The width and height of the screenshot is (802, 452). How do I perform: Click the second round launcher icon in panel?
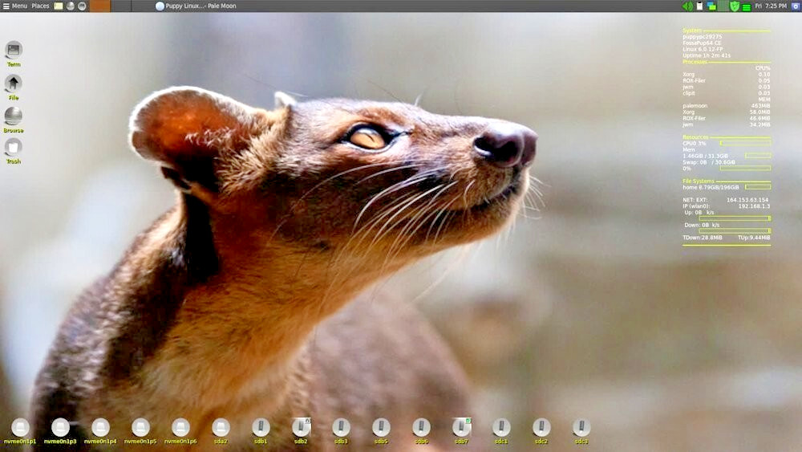point(71,6)
